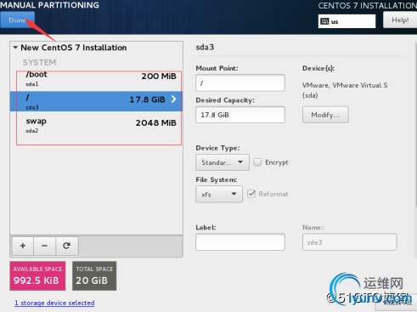Select the /boot sda1 partition row

[96, 79]
